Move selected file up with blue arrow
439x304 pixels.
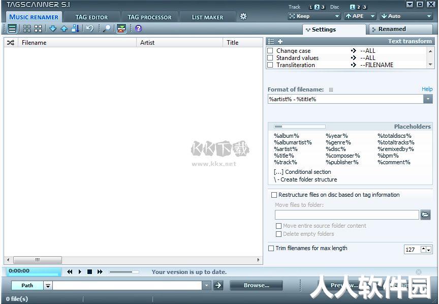pyautogui.click(x=64, y=28)
